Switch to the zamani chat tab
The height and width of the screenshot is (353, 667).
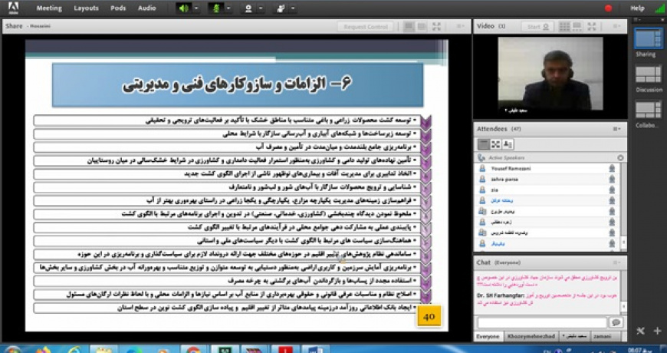[x=604, y=336]
